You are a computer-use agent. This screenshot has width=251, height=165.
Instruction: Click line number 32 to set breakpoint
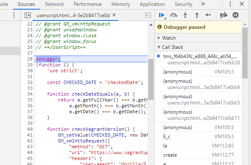click(x=30, y=82)
